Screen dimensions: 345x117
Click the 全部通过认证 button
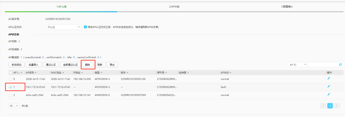pyautogui.click(x=70, y=65)
